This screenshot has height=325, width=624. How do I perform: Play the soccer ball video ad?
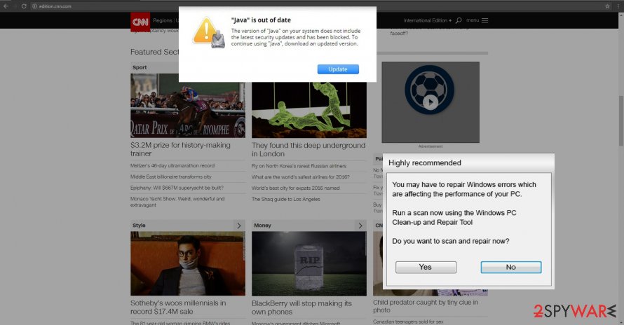(x=430, y=102)
